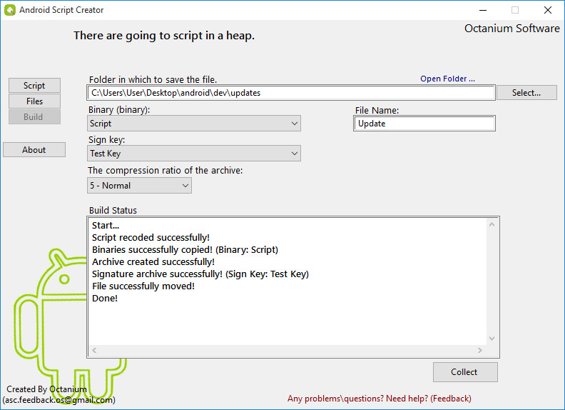Expand the Binary dropdown

click(x=194, y=124)
